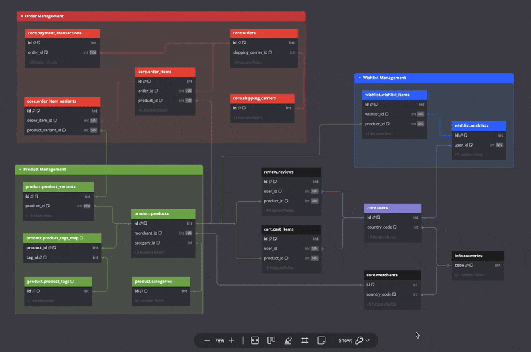This screenshot has width=531, height=352.
Task: Click key icon on core.payment_transactions id
Action: 35,43
